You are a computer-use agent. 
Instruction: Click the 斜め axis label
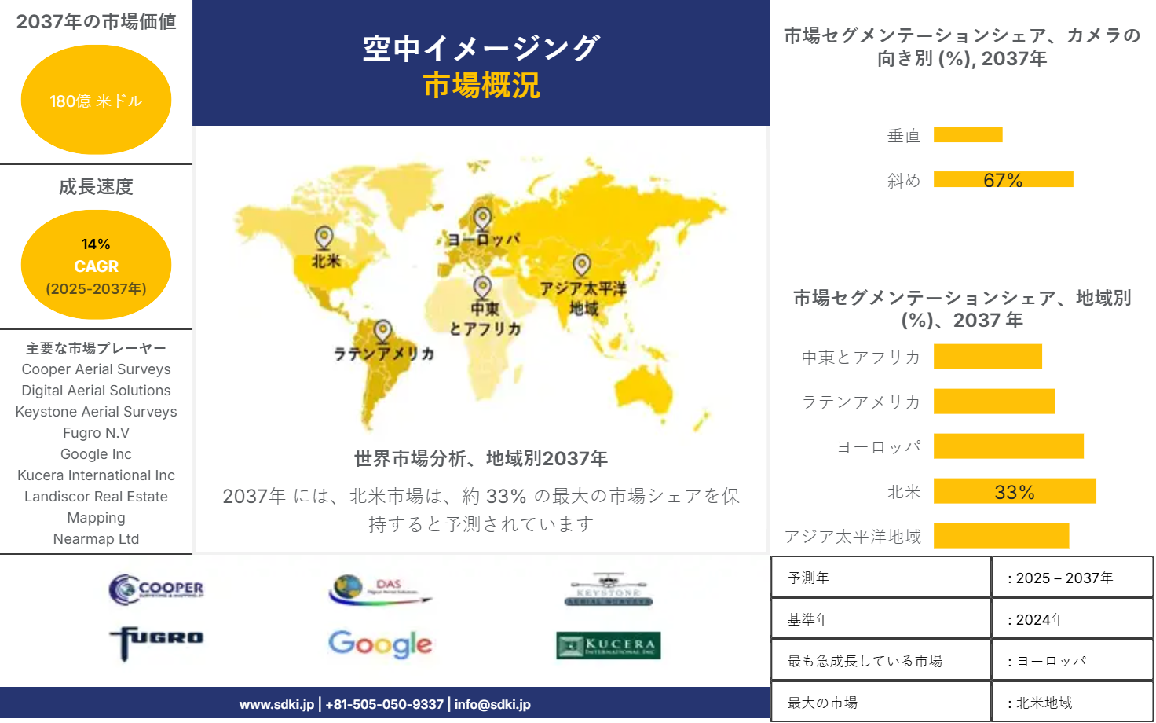904,180
